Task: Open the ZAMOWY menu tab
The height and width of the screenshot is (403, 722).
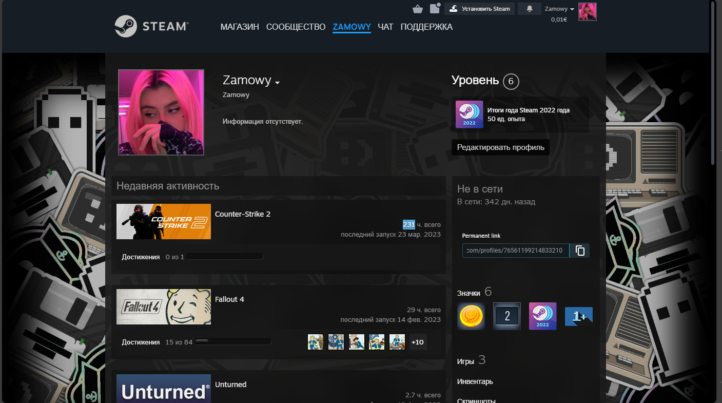Action: coord(352,27)
